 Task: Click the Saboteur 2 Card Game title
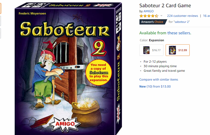tap(165, 6)
